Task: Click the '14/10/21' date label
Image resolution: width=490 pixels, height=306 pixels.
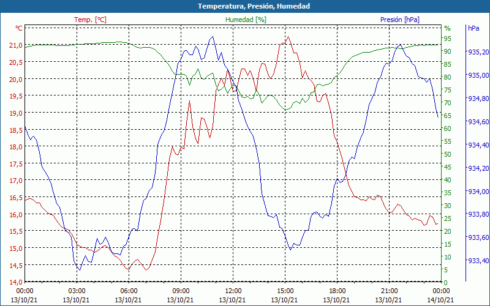Action: pos(440,300)
